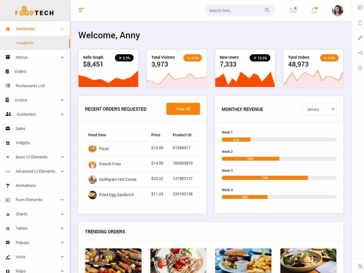Click the Week 3 revenue progress bar
364x273 pixels.
click(x=279, y=178)
